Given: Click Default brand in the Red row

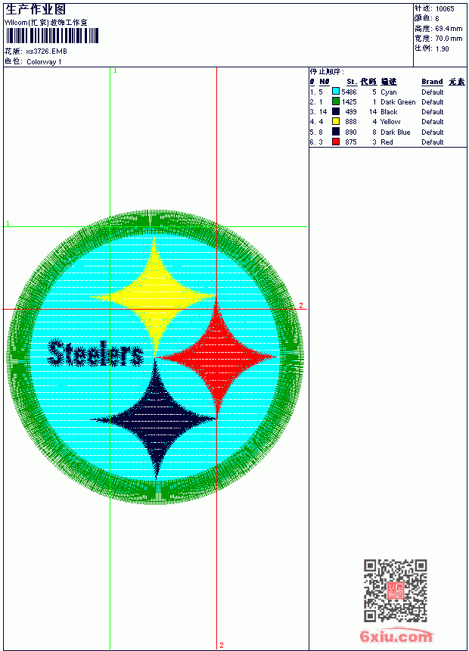Looking at the screenshot, I should click(433, 142).
